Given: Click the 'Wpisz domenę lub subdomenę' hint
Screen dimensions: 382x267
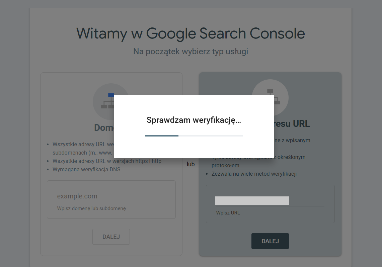Looking at the screenshot, I should pos(91,208).
